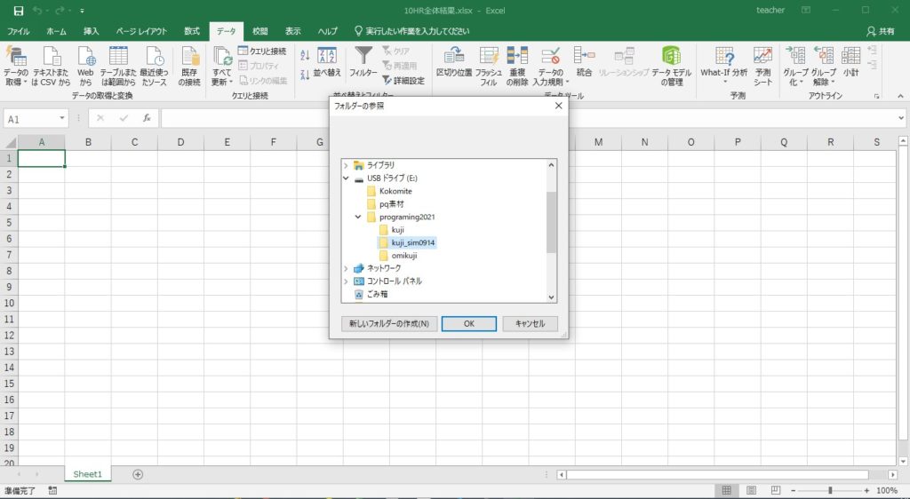Sort ascending with A-Z icon
Viewport: 910px width, 499px height.
coord(305,56)
